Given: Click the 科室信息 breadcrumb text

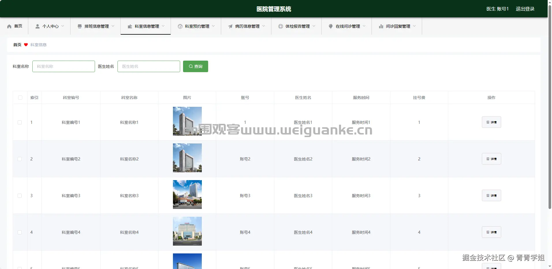Looking at the screenshot, I should (38, 45).
